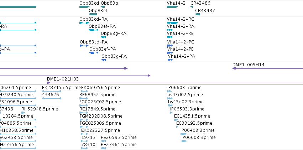Click the RH52948.5prime EST arrow
Viewport: 303px width, 150px height.
pos(23,113)
